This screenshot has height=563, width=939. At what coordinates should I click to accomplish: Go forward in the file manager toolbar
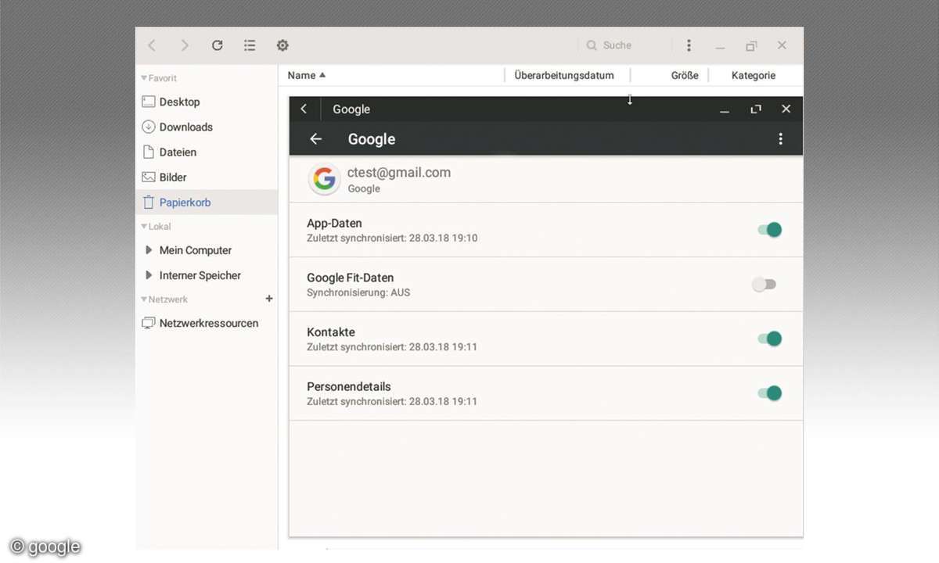[185, 45]
